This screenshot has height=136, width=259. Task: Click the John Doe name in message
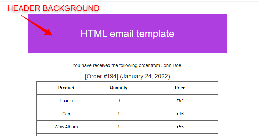tap(171, 65)
